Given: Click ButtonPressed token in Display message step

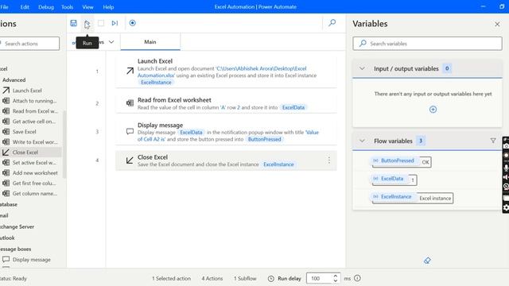Looking at the screenshot, I should (x=265, y=139).
